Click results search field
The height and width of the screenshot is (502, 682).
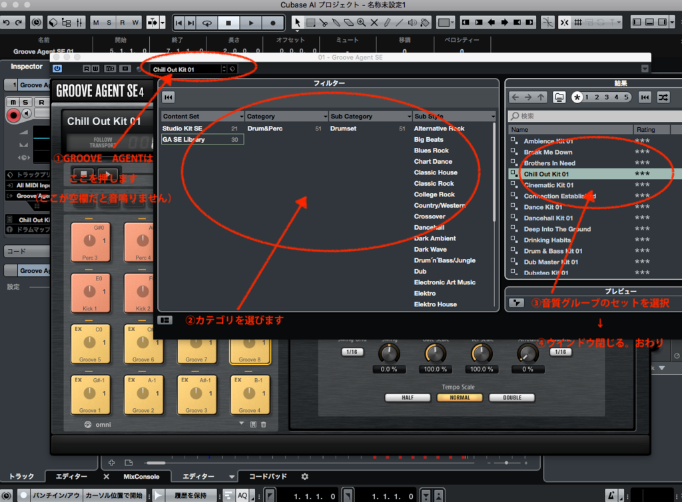[x=594, y=116]
